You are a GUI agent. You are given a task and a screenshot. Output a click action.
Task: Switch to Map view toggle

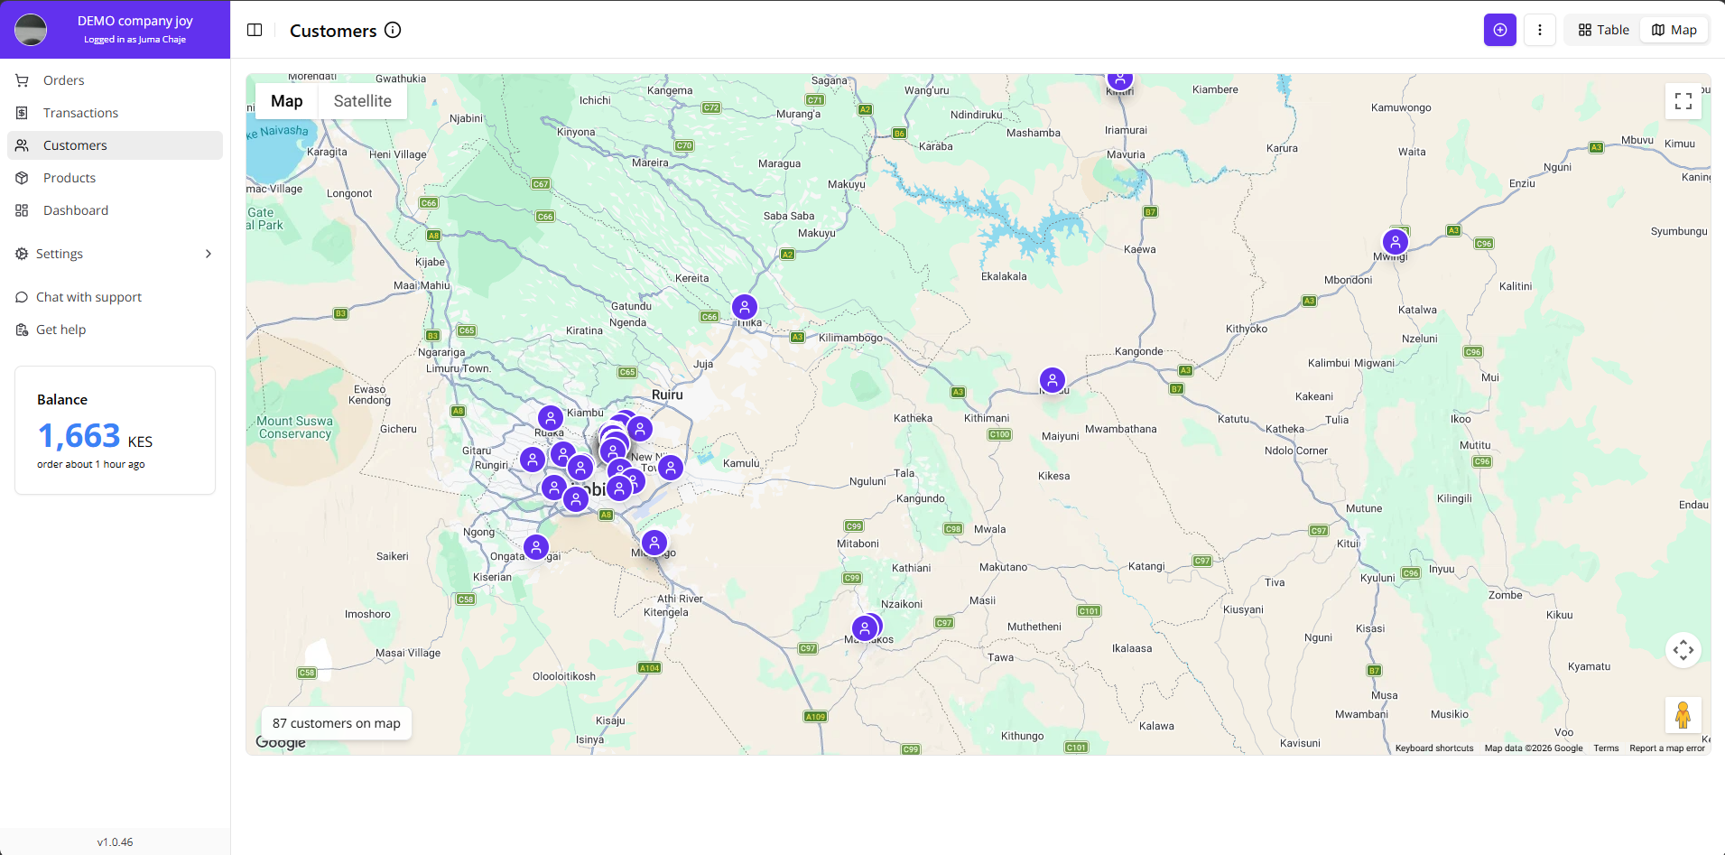(1674, 30)
